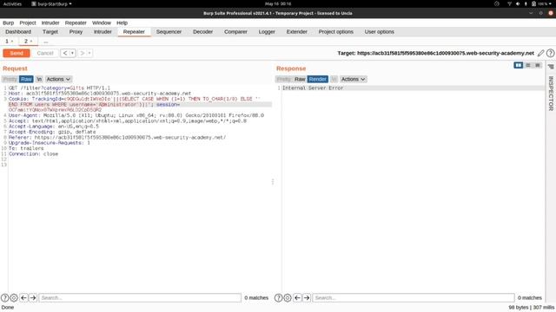This screenshot has height=312, width=556.
Task: Toggle response Render view
Action: click(x=318, y=79)
